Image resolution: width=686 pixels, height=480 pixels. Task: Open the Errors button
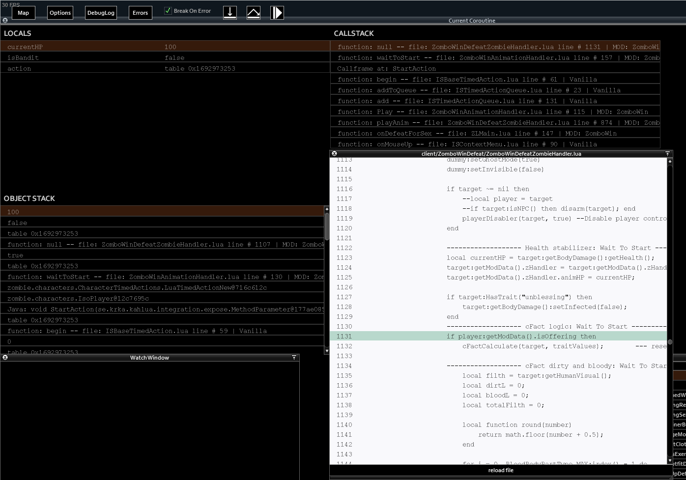tap(141, 13)
